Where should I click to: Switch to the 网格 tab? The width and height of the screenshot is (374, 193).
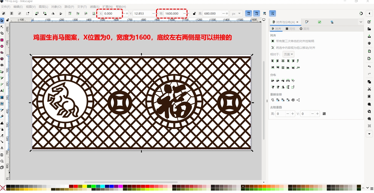290,29
